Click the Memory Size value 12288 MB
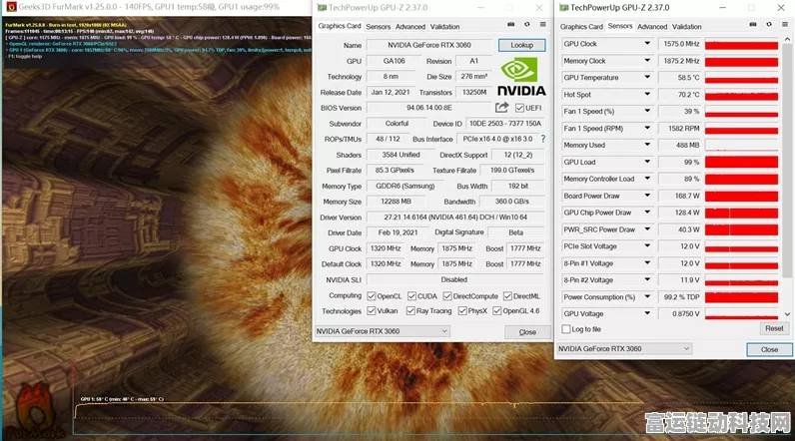 click(396, 202)
